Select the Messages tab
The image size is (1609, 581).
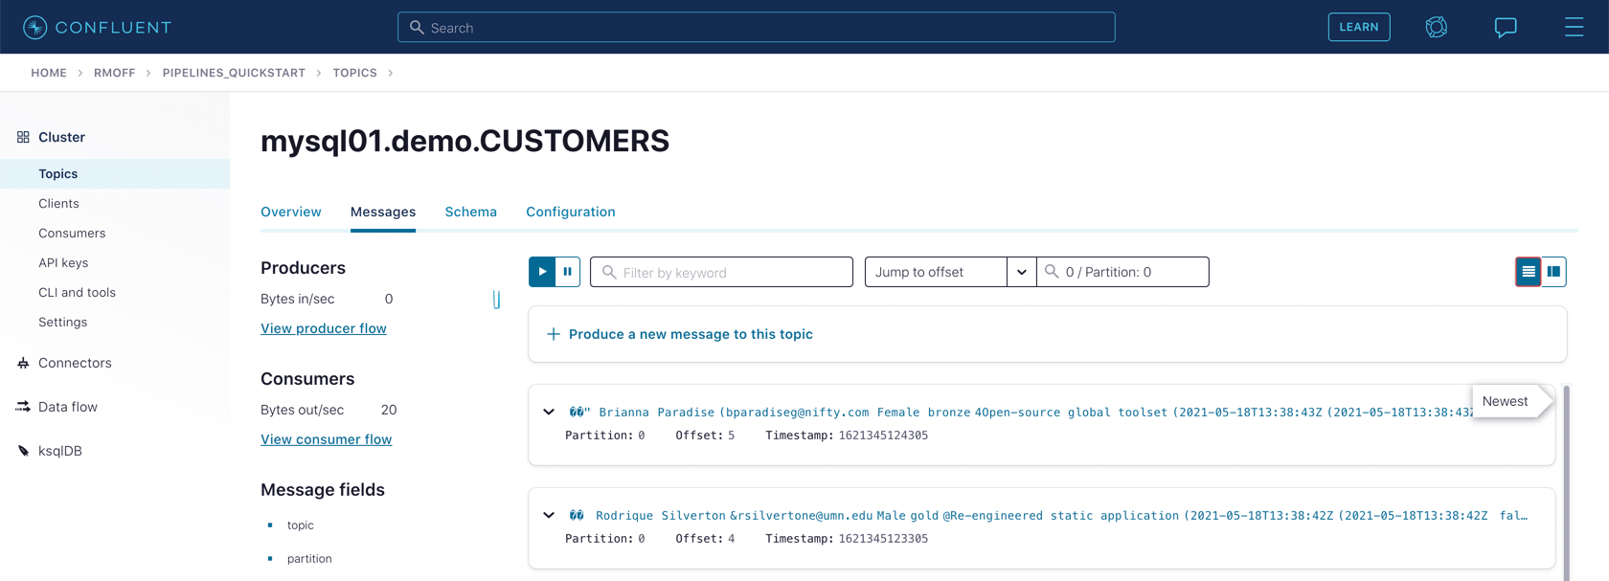coord(383,212)
